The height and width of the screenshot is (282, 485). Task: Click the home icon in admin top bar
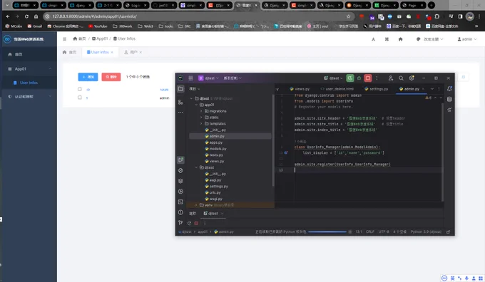pos(401,39)
